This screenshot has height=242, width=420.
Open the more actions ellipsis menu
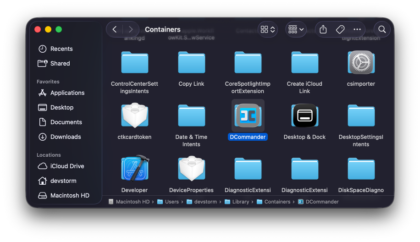pos(357,29)
